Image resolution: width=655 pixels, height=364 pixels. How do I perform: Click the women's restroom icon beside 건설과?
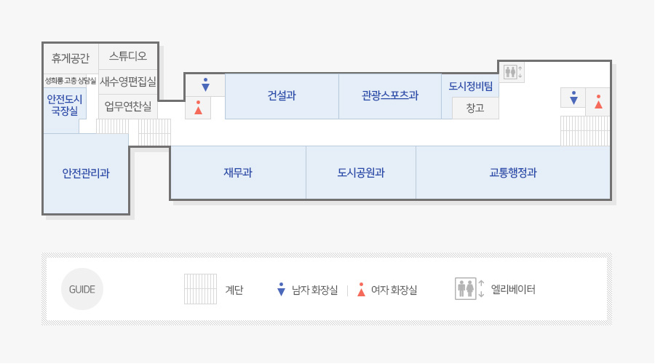point(198,108)
